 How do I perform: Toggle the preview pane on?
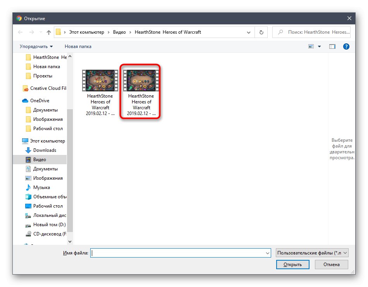coord(332,46)
